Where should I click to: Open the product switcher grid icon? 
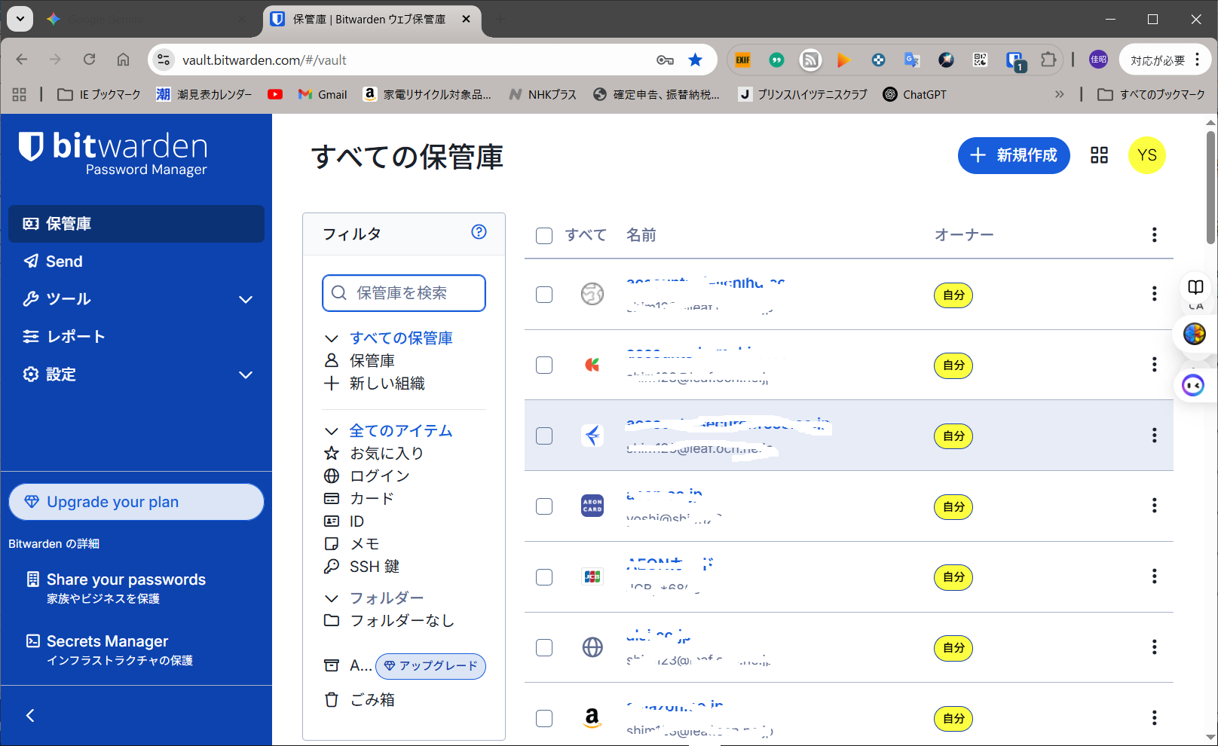click(x=1099, y=155)
